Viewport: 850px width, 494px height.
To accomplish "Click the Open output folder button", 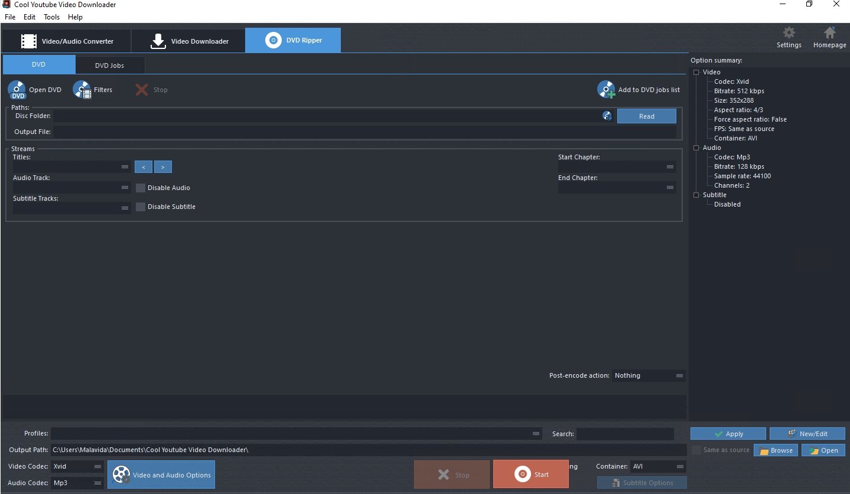I will tap(823, 450).
